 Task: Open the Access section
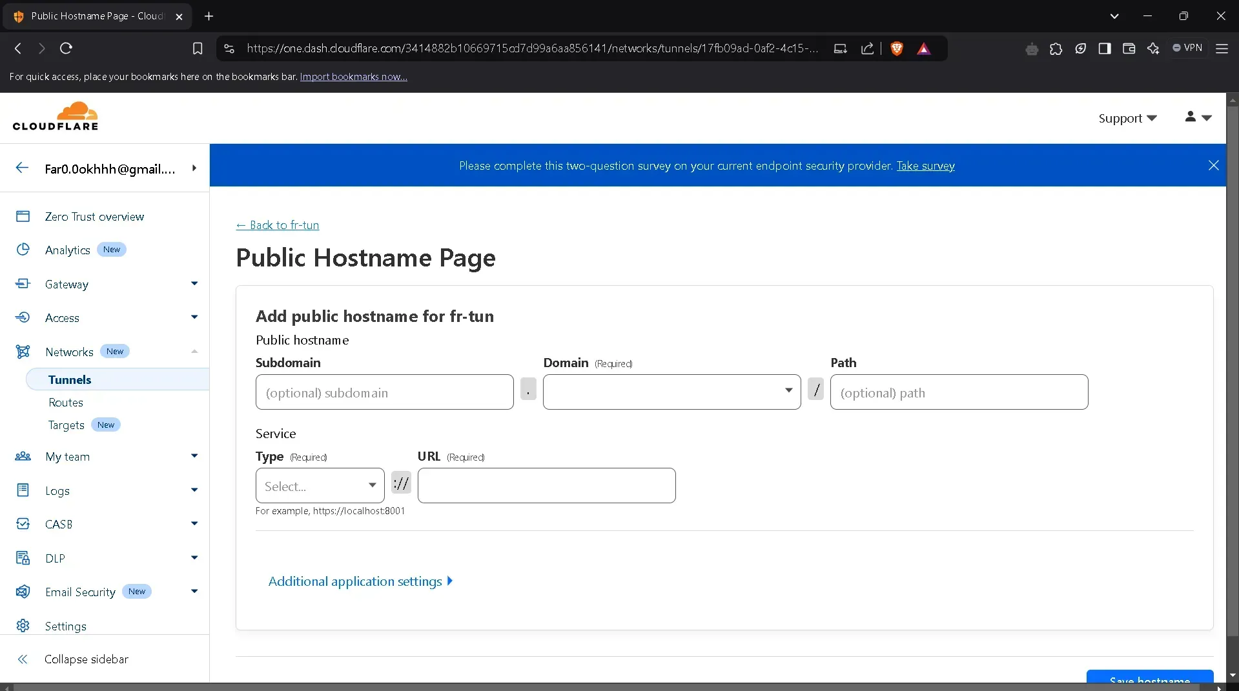[x=62, y=317]
